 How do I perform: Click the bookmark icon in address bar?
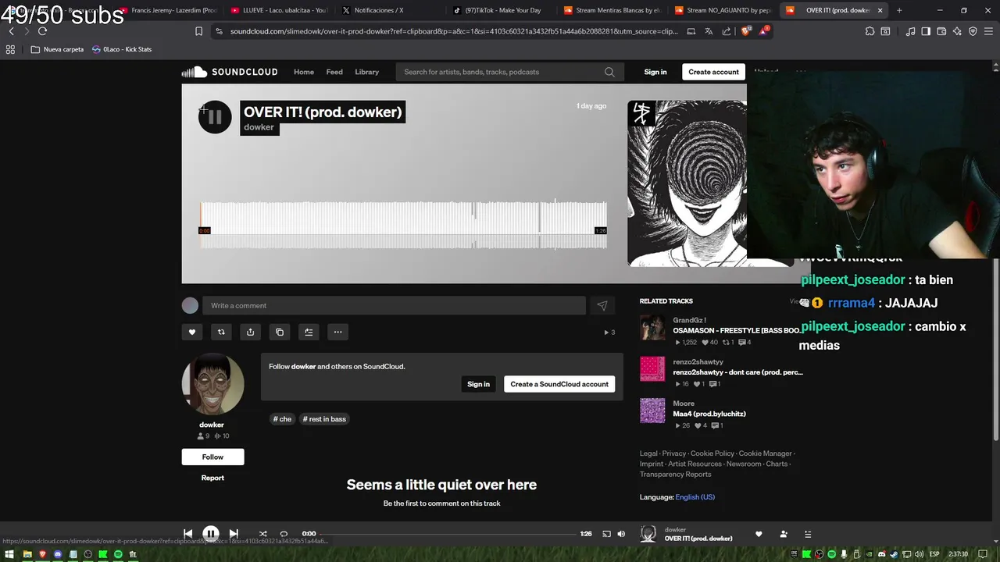[x=198, y=31]
